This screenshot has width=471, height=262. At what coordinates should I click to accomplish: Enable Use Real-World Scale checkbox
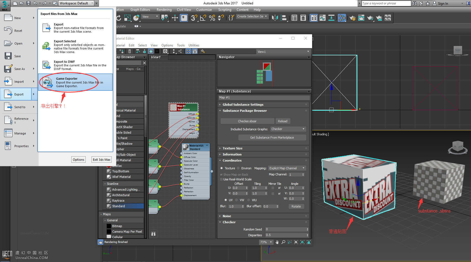click(221, 179)
